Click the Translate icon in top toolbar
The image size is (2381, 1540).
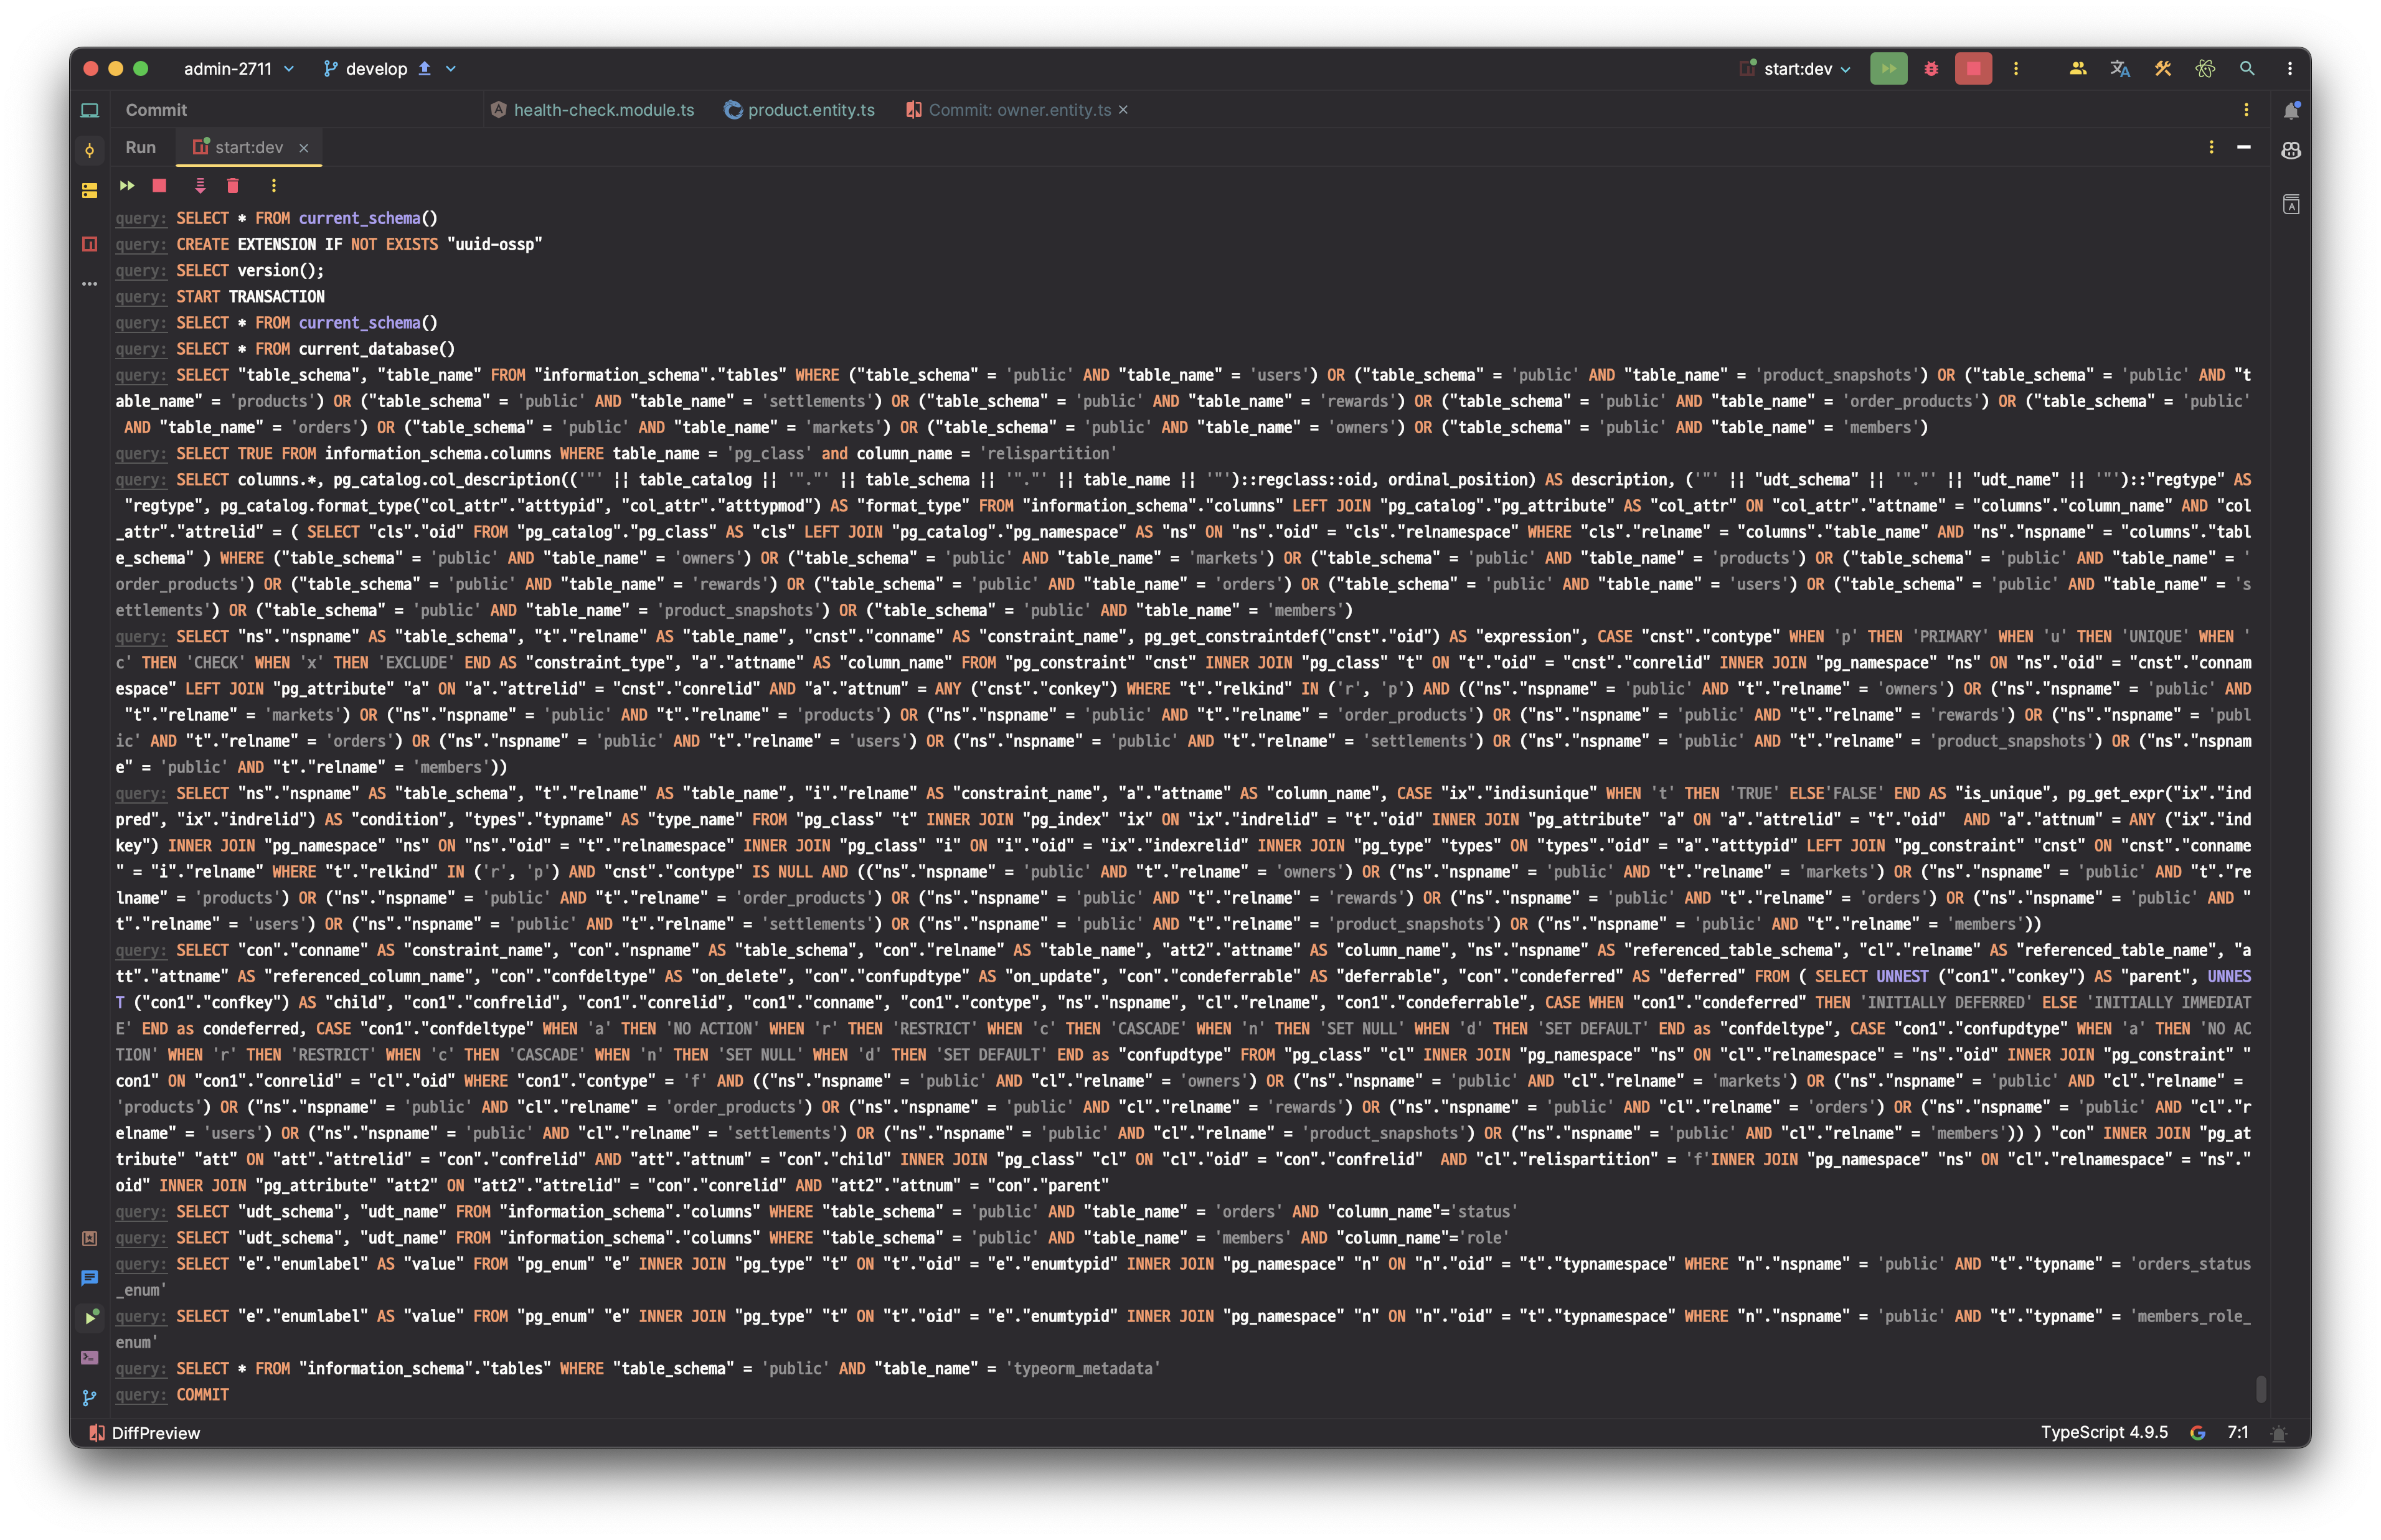(2120, 69)
